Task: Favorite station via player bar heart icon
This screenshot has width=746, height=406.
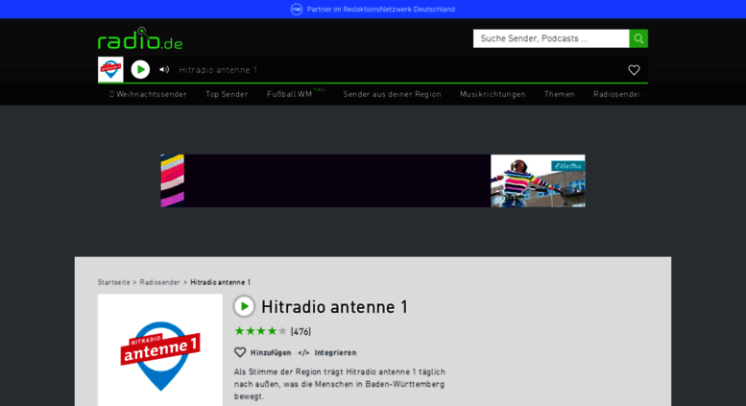Action: (x=634, y=70)
